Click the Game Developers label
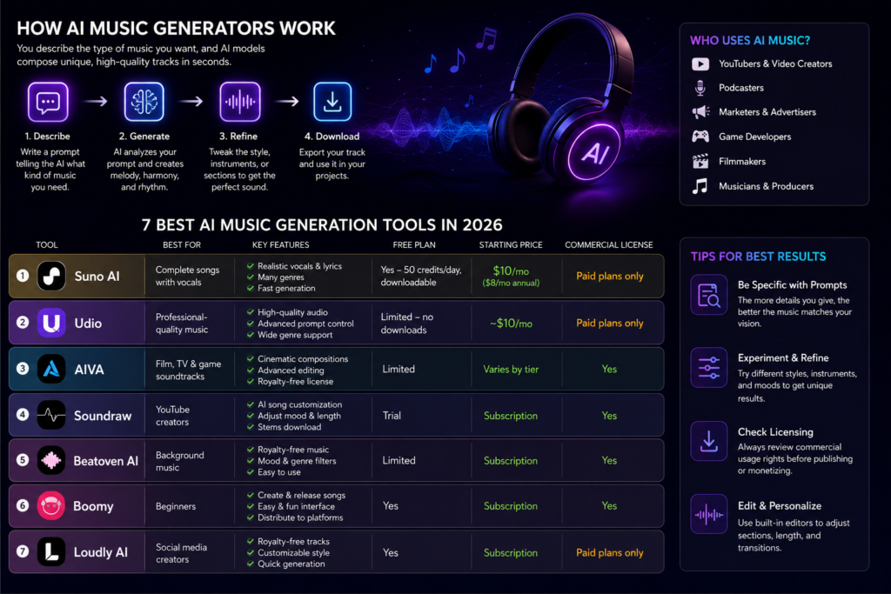891x594 pixels. pyautogui.click(x=754, y=137)
